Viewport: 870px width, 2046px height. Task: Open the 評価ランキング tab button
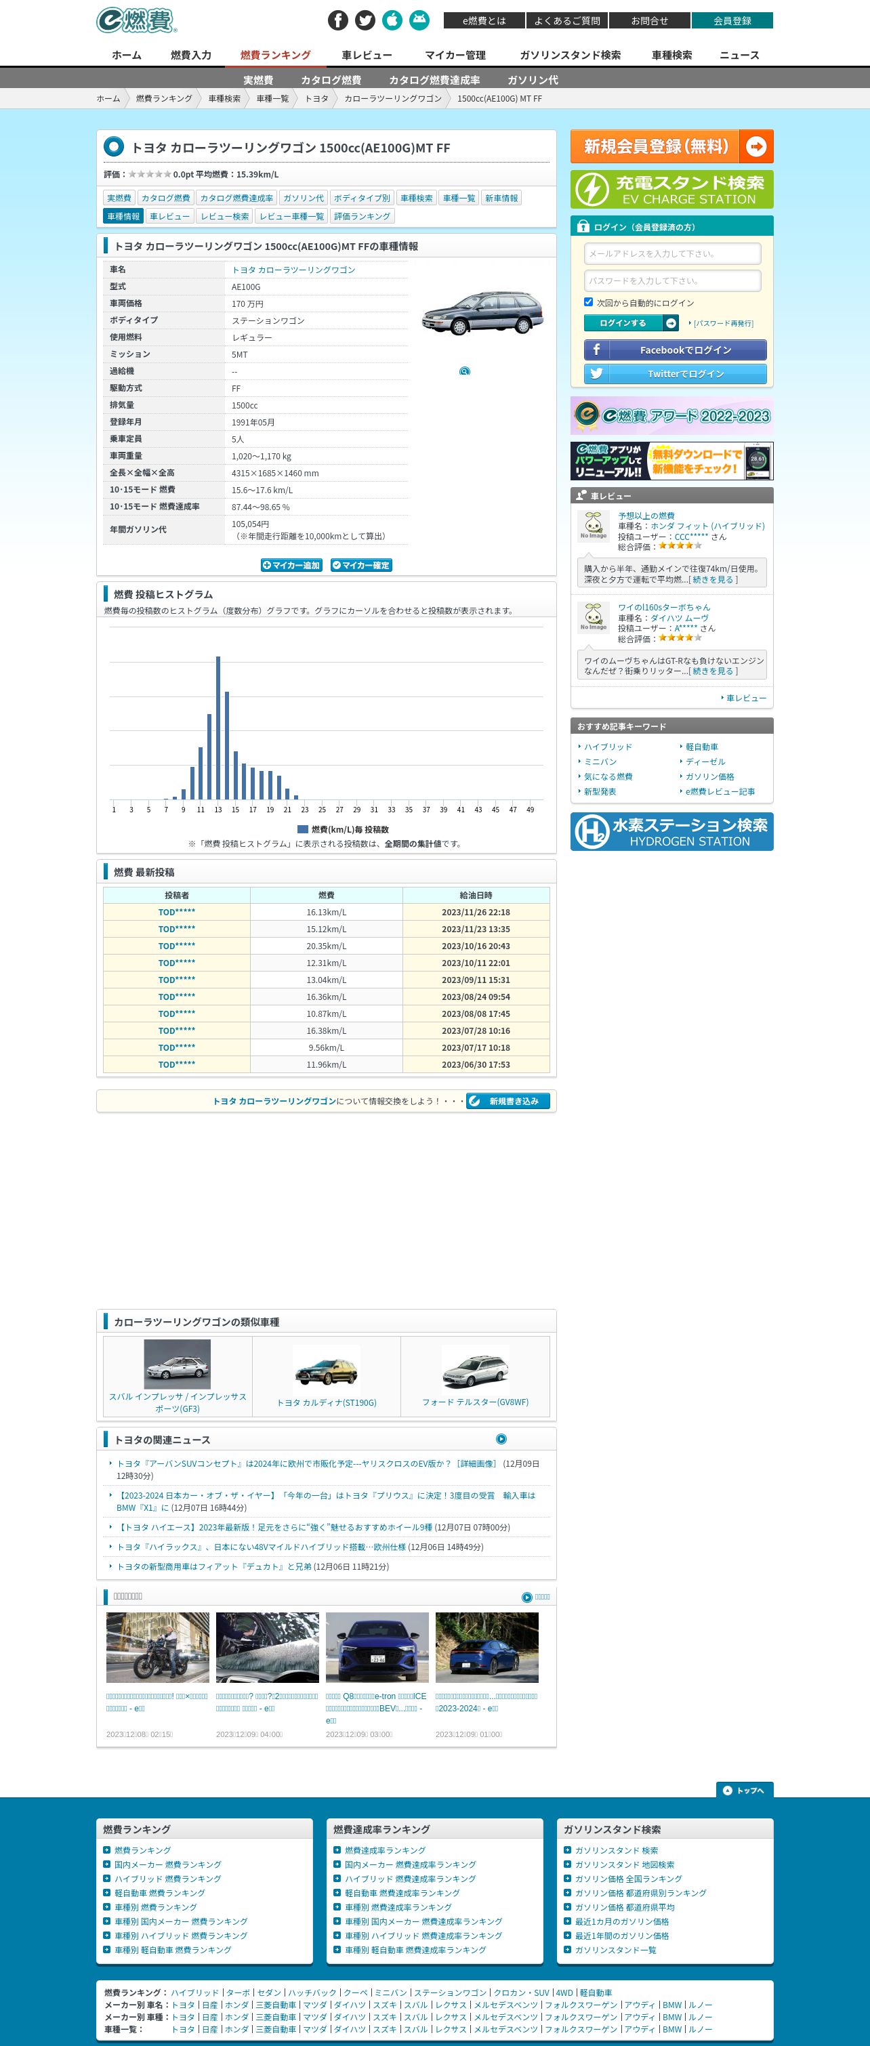coord(362,216)
